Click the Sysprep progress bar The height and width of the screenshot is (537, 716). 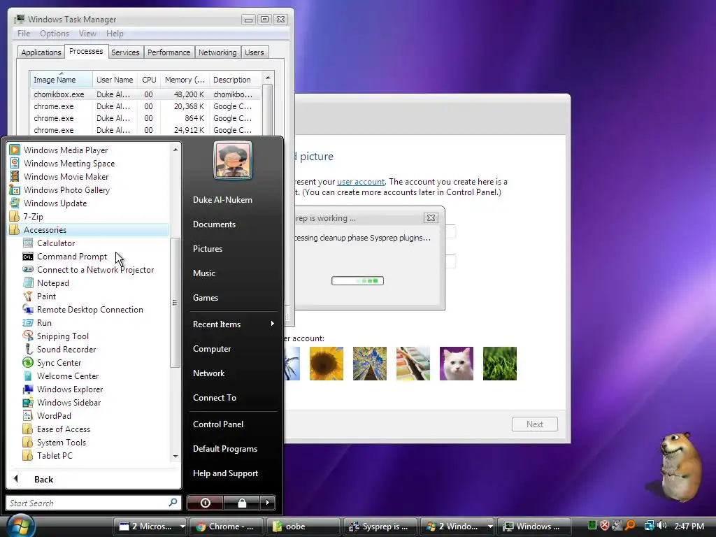(x=357, y=280)
